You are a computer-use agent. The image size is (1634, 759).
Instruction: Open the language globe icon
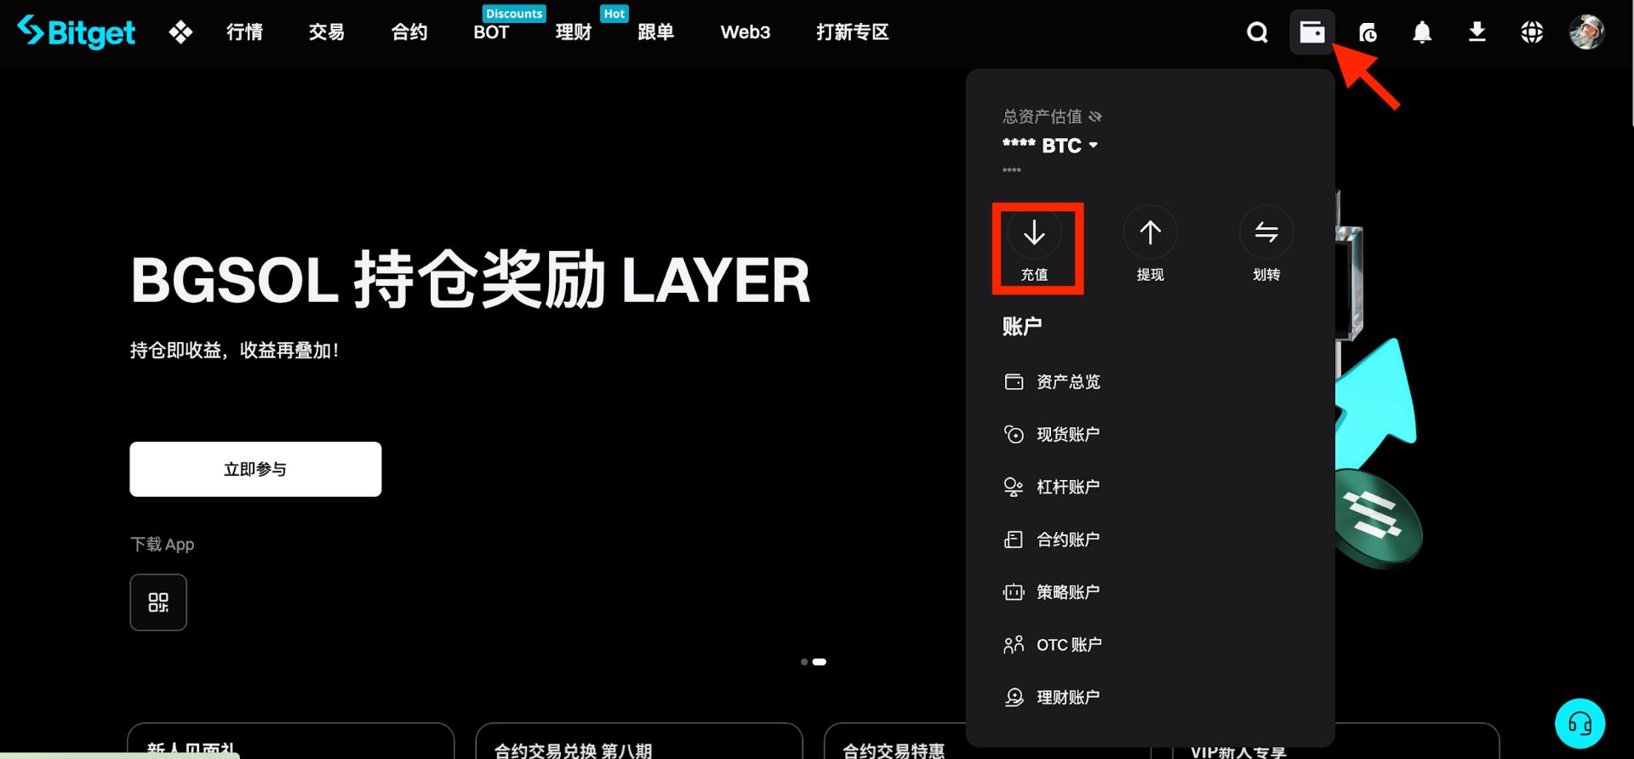coord(1532,32)
